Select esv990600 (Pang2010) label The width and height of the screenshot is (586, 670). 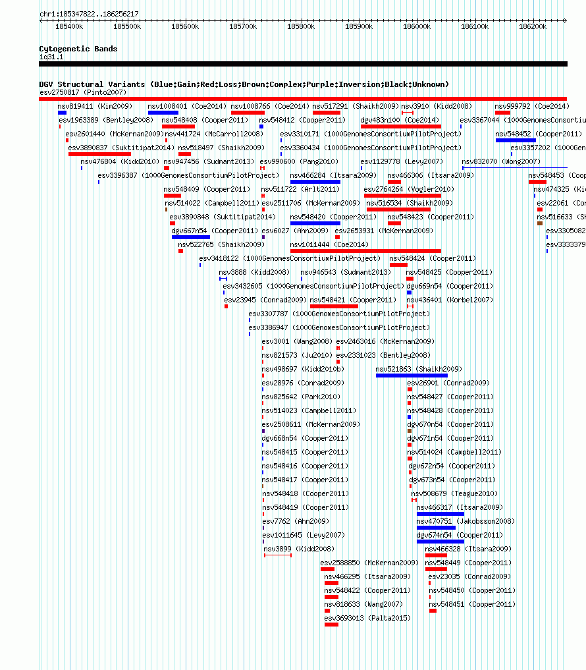[299, 161]
